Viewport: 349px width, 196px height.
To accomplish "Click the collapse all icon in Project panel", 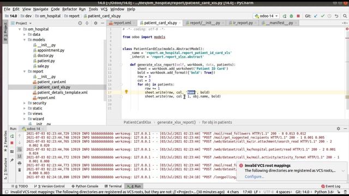I will pyautogui.click(x=87, y=23).
